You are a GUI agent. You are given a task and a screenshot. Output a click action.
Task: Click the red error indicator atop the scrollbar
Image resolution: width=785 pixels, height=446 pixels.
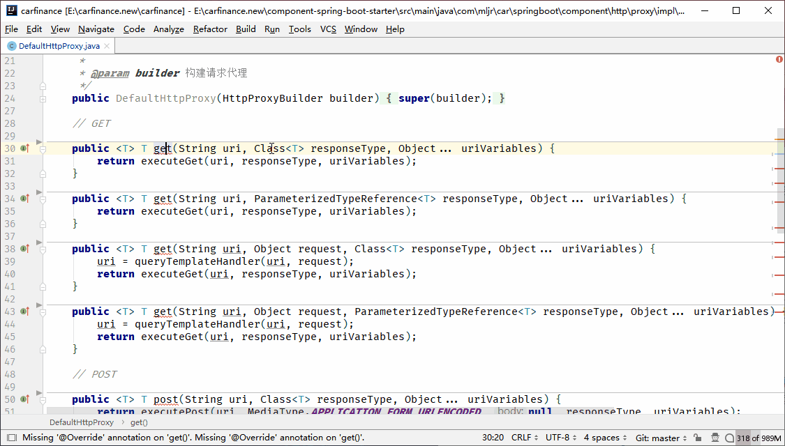(x=779, y=59)
